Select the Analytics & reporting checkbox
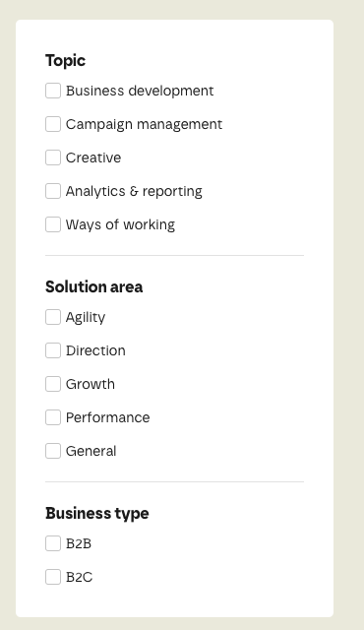Screen dimensions: 364x630 (x=53, y=191)
